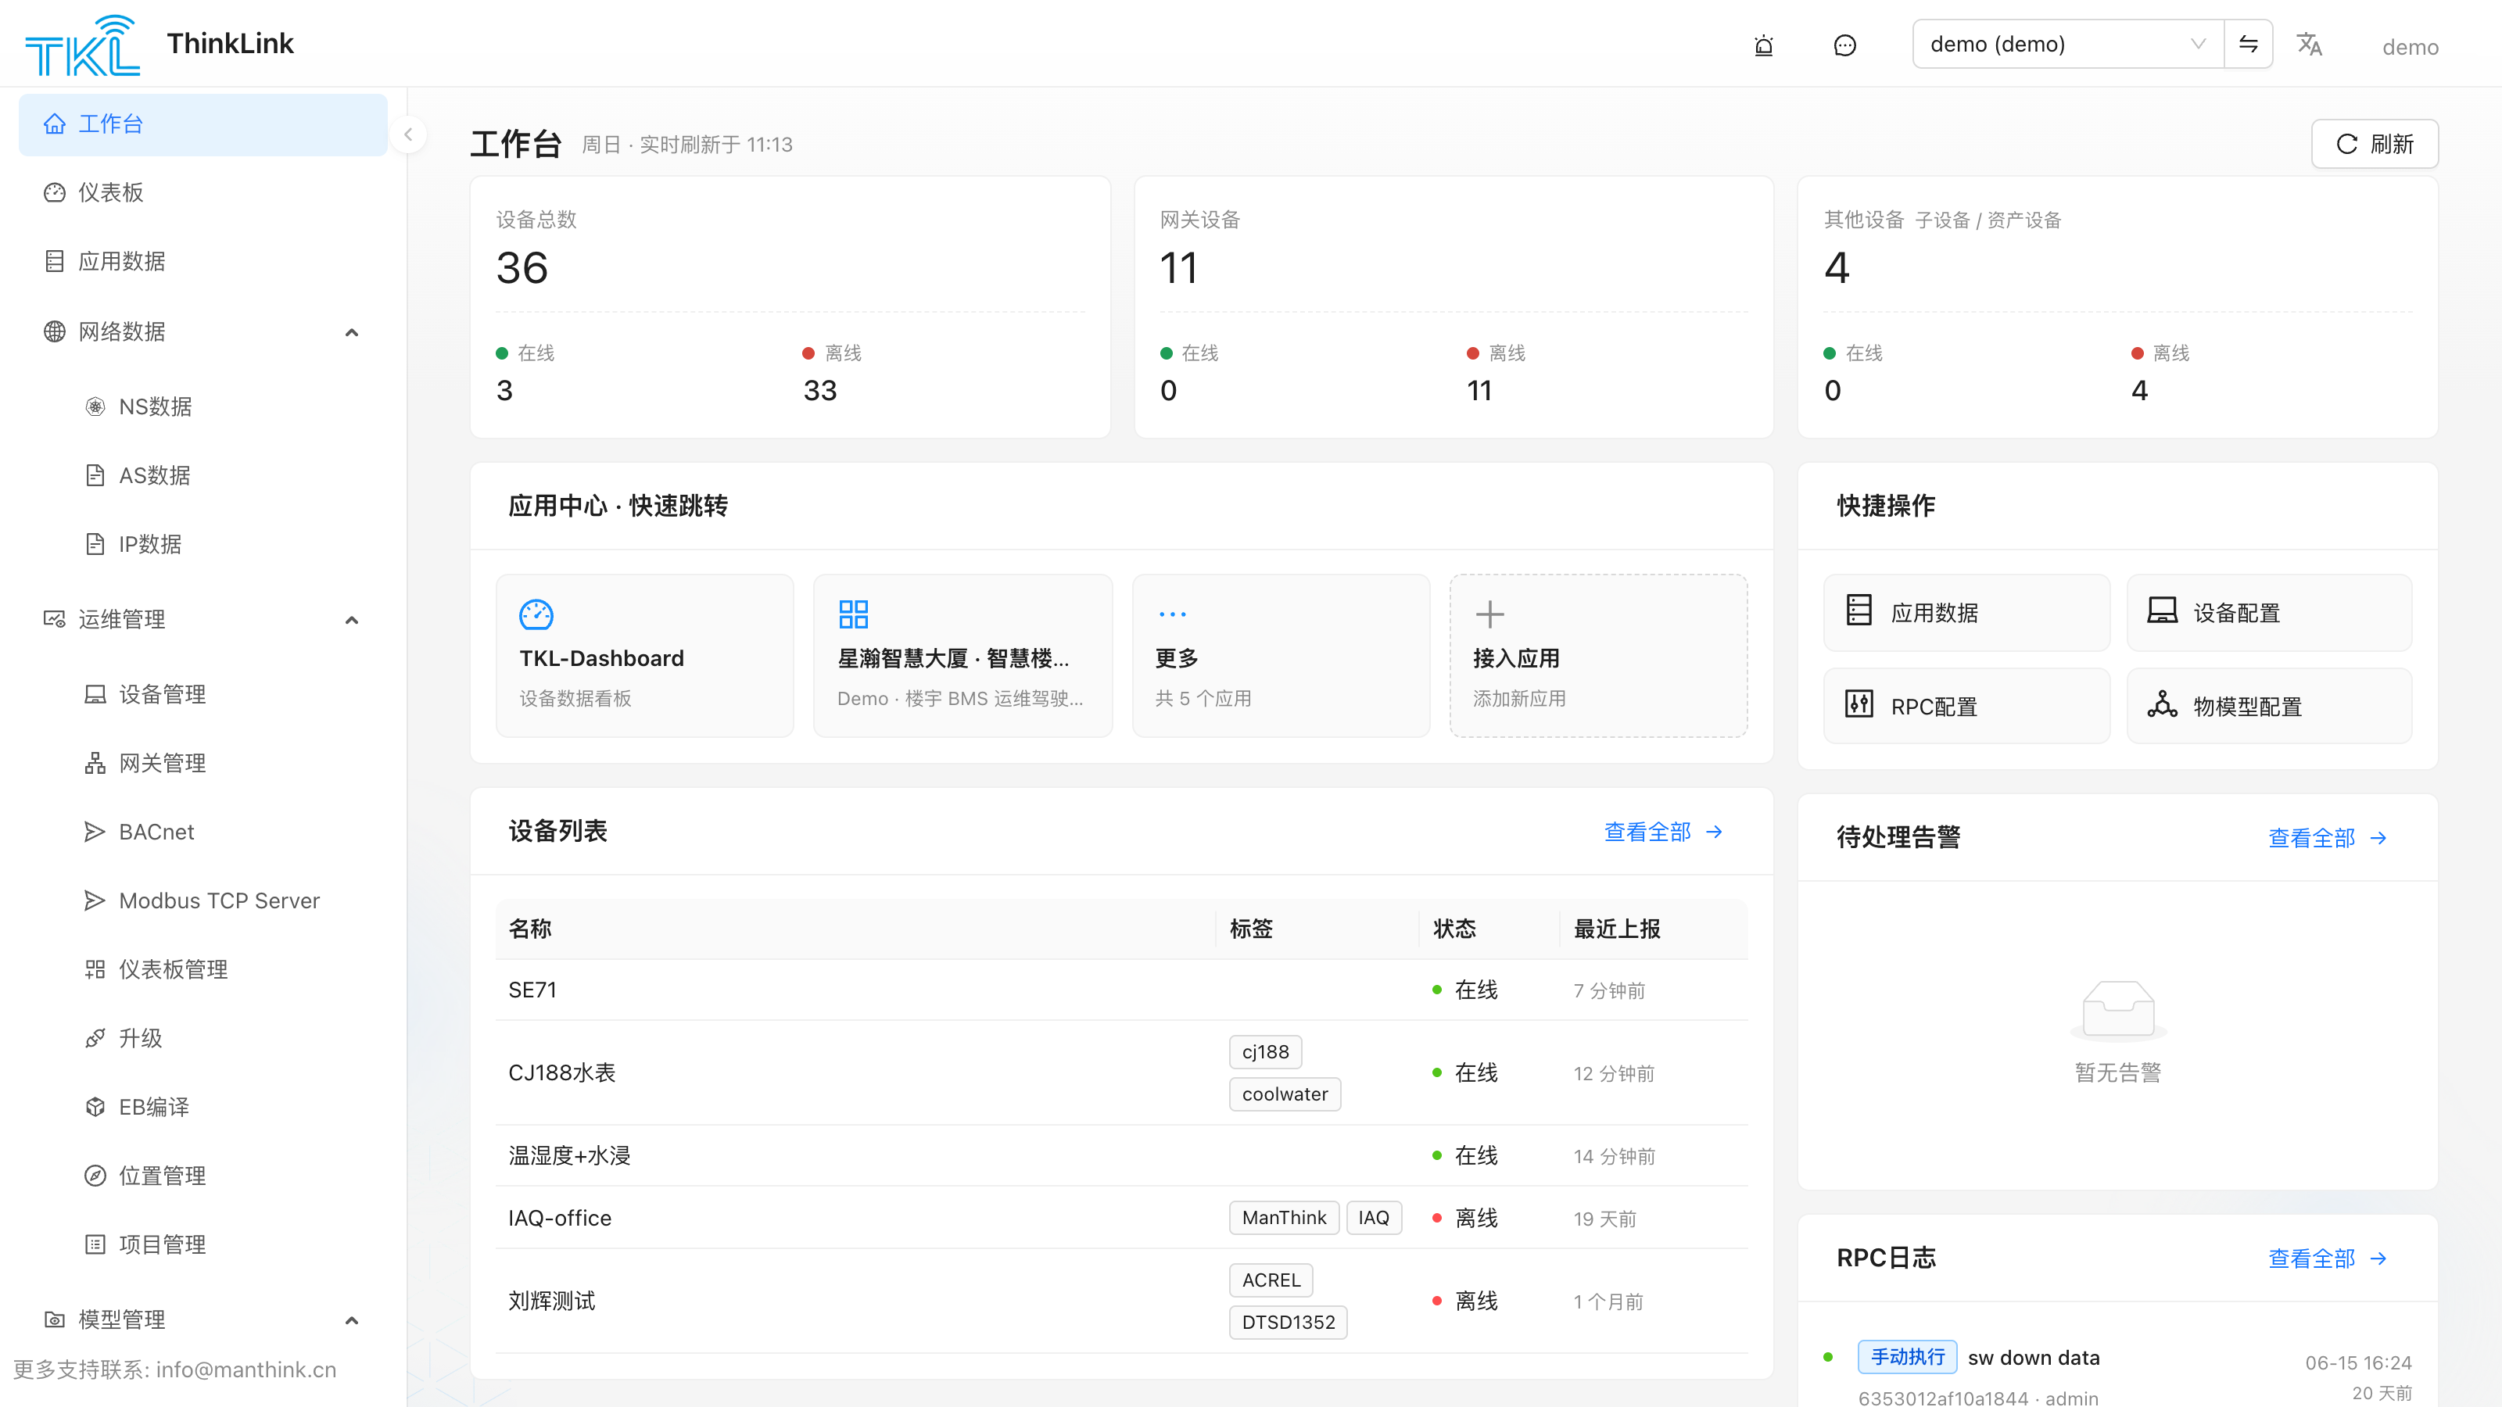The width and height of the screenshot is (2502, 1407).
Task: Click the IAQ tag
Action: point(1375,1218)
